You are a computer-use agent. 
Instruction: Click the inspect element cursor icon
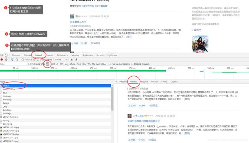pos(2,55)
